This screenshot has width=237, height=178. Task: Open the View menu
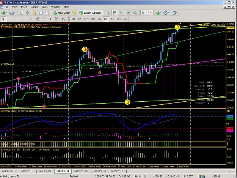pyautogui.click(x=15, y=7)
